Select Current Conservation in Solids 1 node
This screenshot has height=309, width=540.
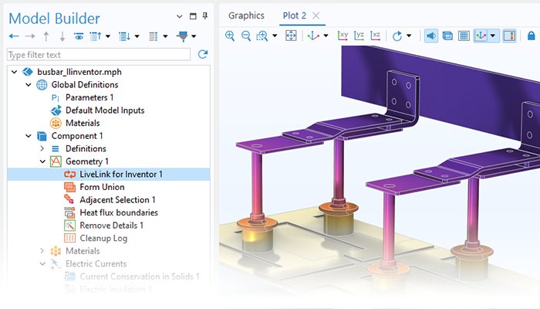(140, 277)
